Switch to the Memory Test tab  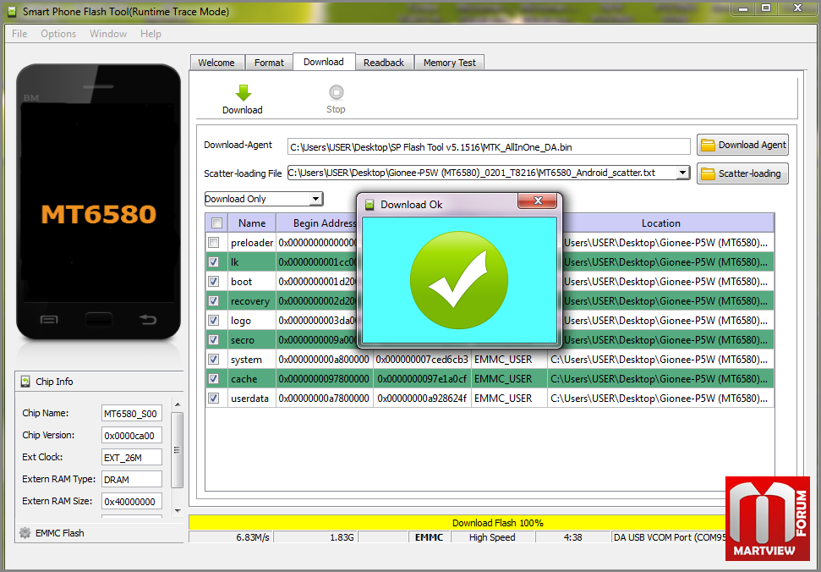[449, 63]
